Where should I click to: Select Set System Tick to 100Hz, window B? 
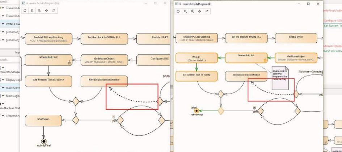pos(197,76)
